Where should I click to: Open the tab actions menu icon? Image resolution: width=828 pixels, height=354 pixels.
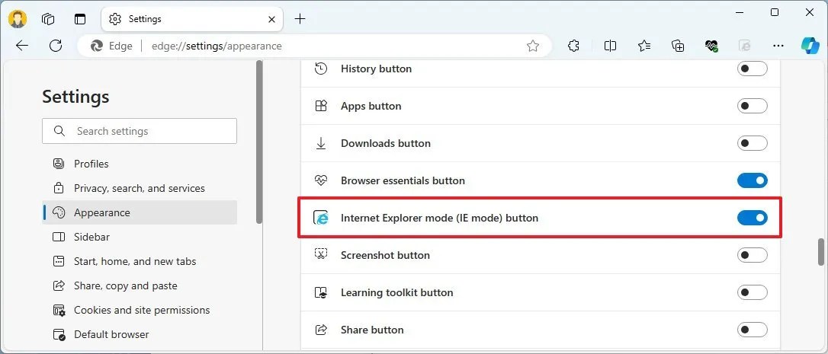[80, 19]
